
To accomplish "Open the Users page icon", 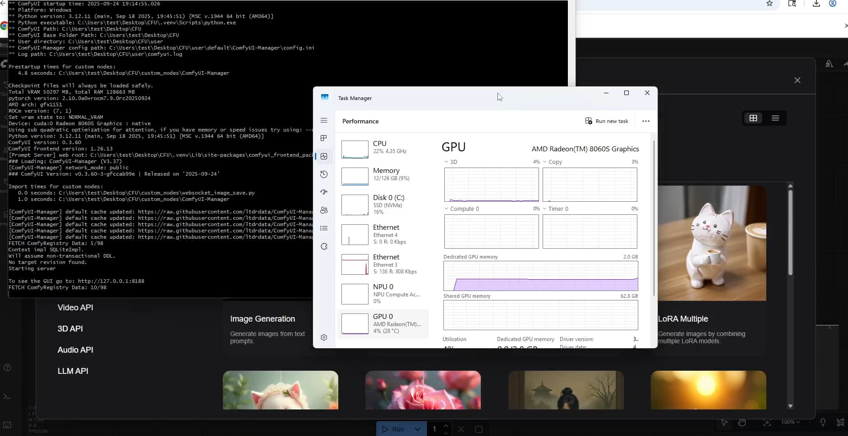I will click(x=324, y=210).
